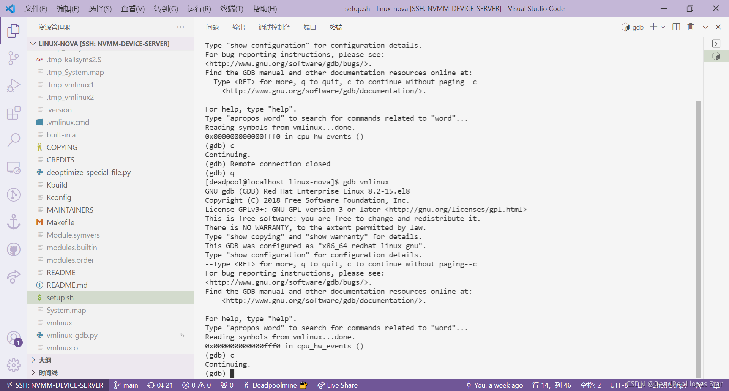Click the VS Code logo icon
The height and width of the screenshot is (391, 729).
[x=11, y=8]
